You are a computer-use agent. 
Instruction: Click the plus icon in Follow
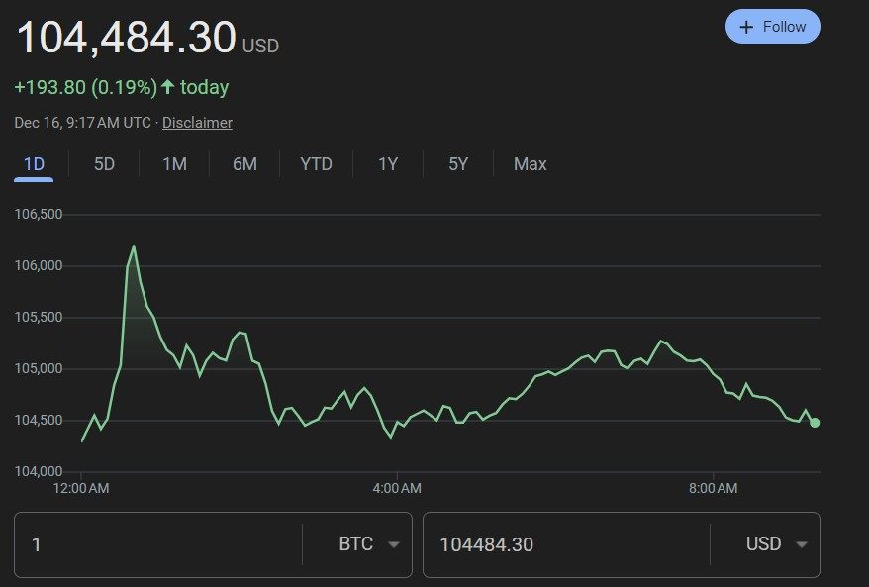click(x=747, y=27)
